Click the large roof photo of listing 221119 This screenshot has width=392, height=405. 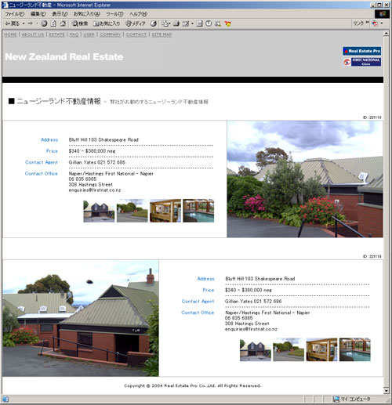[81, 318]
